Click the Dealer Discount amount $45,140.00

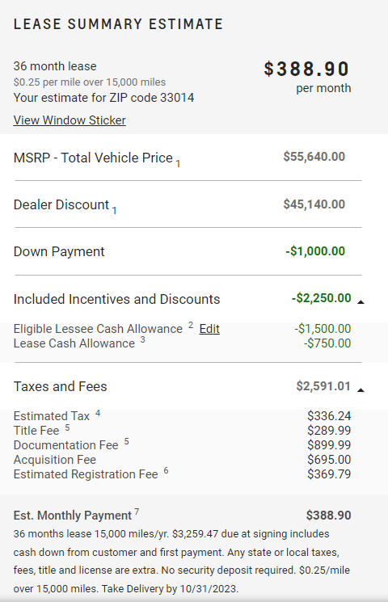pos(314,204)
